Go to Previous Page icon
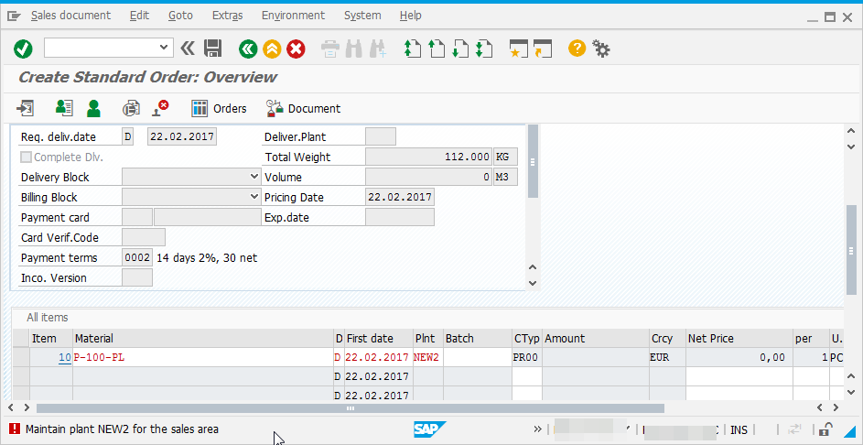This screenshot has height=445, width=863. coord(436,49)
